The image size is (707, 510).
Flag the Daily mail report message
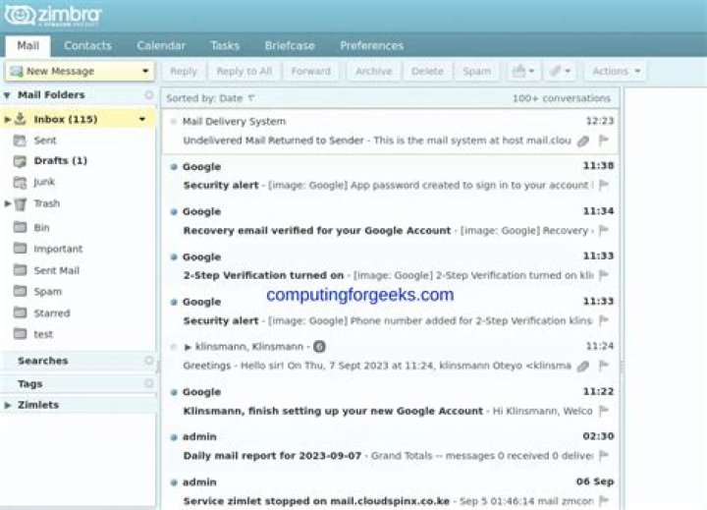[603, 455]
